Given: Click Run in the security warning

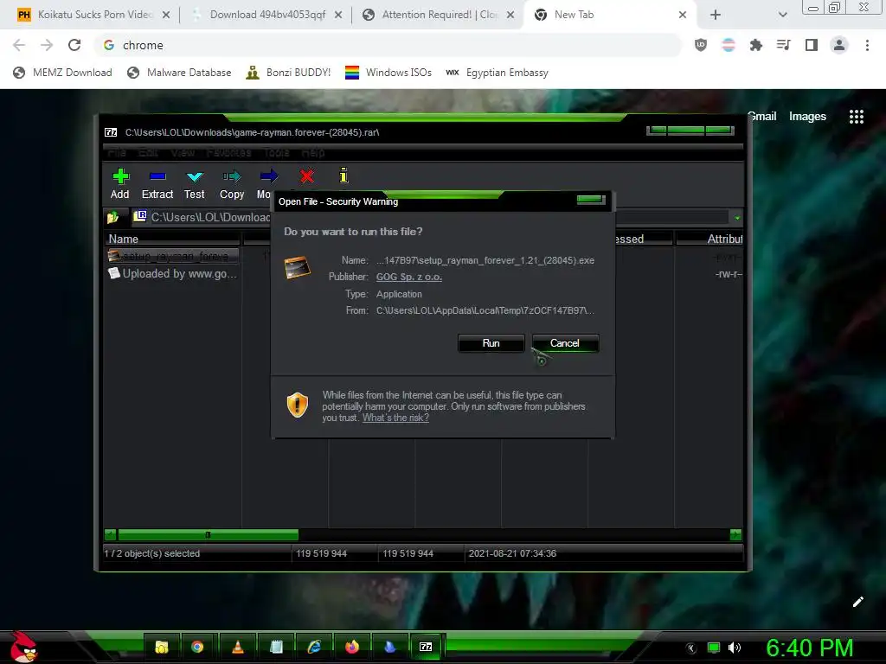Looking at the screenshot, I should 491,343.
